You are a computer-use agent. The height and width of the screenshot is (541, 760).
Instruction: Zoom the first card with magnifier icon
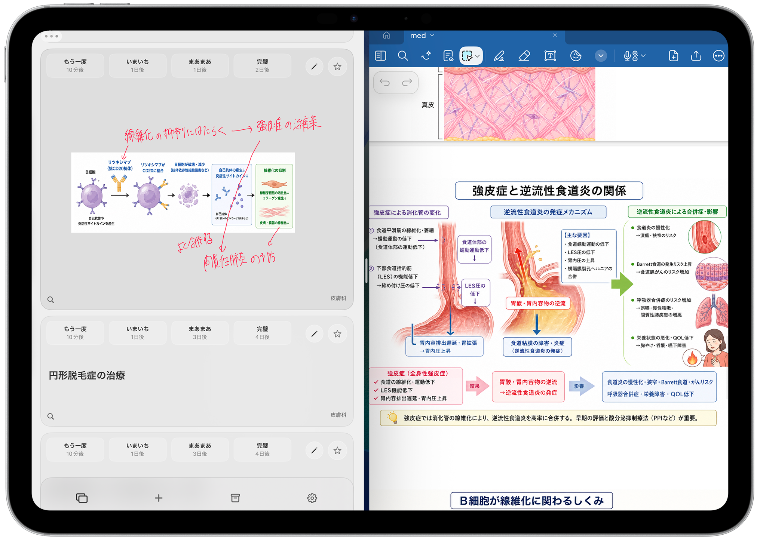pos(51,299)
